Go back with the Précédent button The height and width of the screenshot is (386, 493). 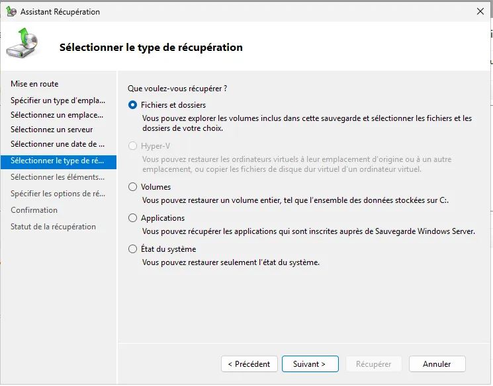pyautogui.click(x=249, y=364)
